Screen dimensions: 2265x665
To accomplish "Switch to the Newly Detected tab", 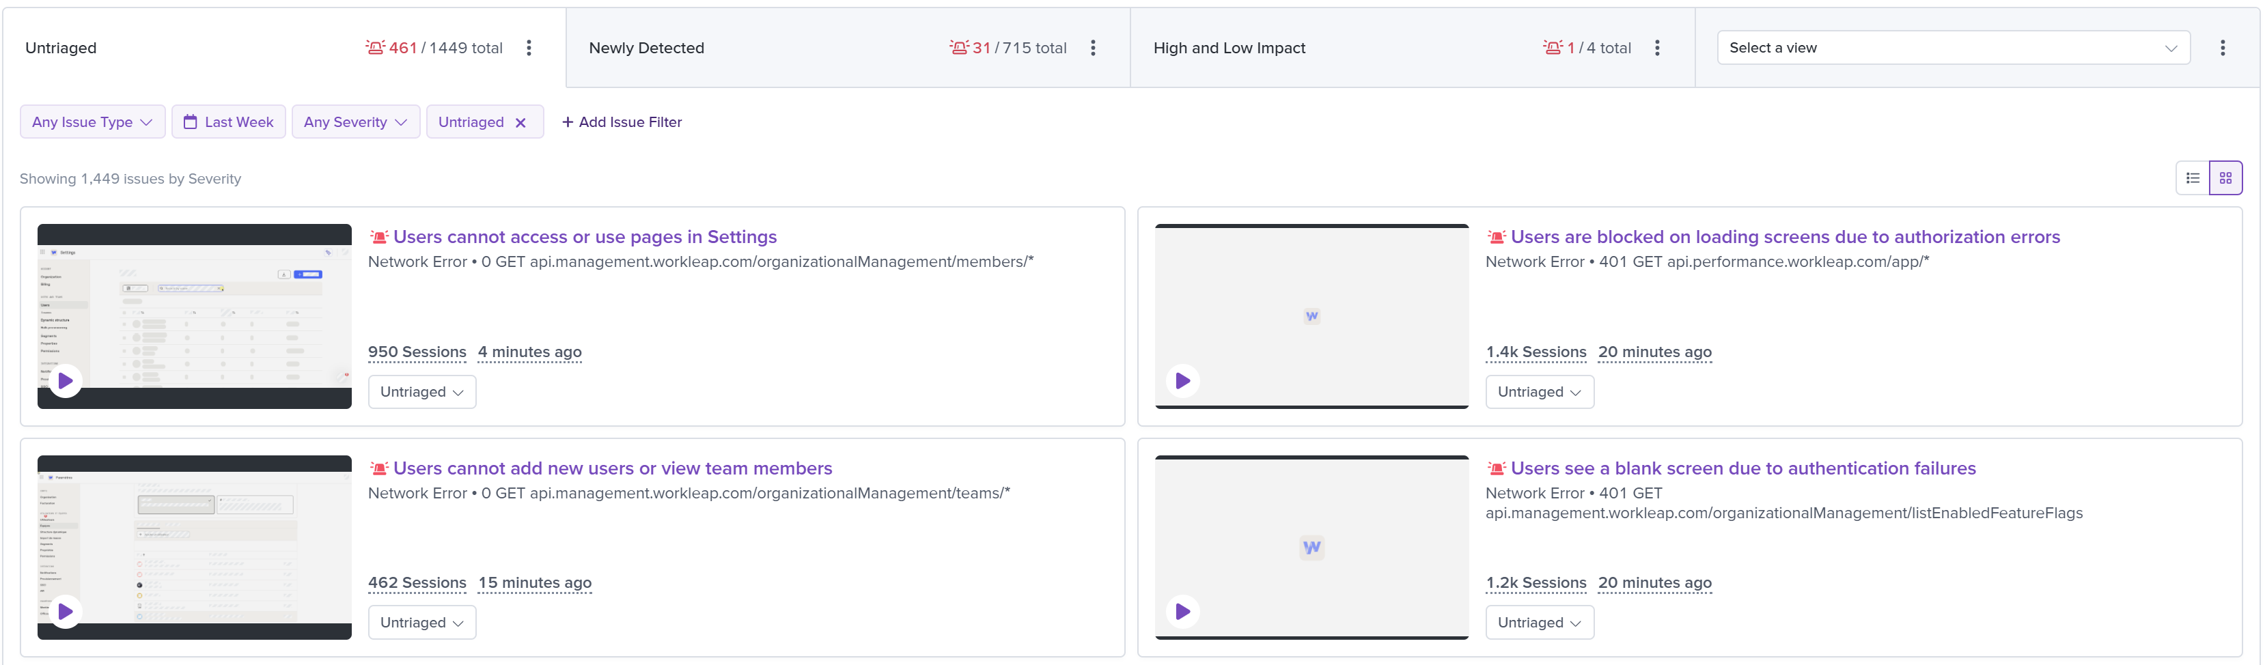I will (x=646, y=48).
